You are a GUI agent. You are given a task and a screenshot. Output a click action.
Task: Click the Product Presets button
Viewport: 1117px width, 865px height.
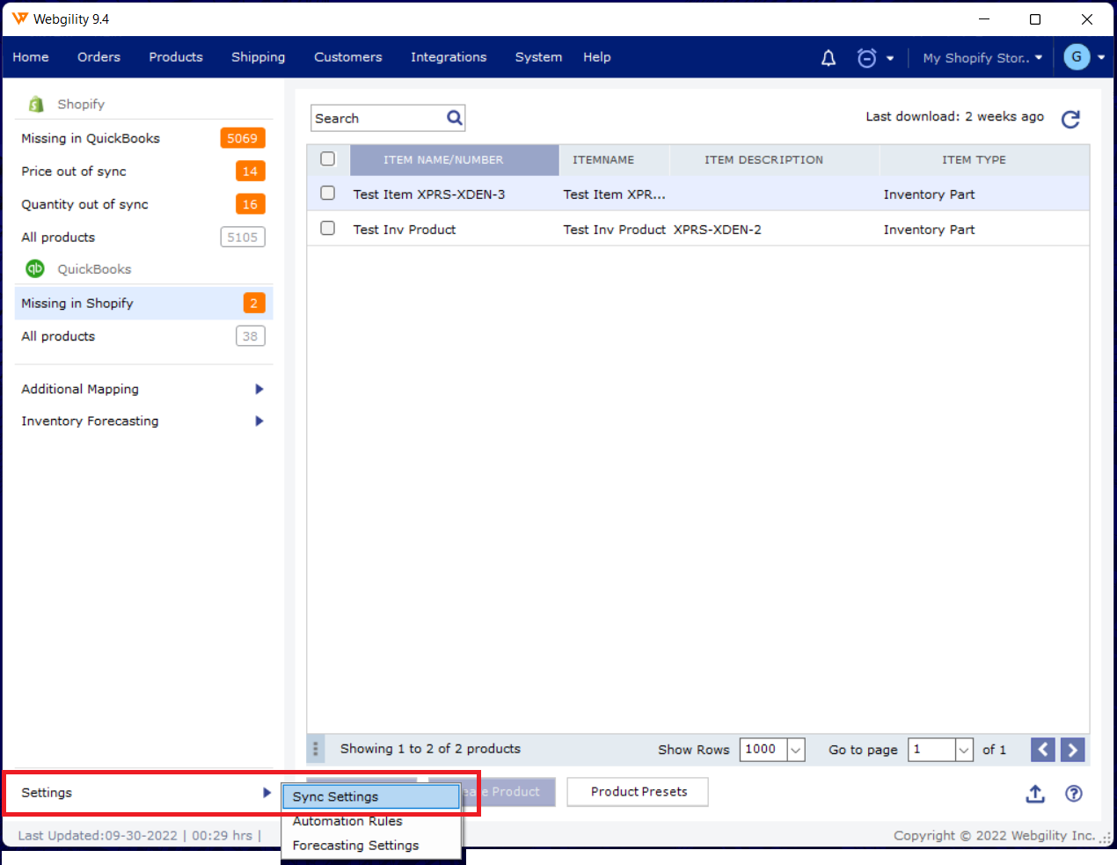pyautogui.click(x=639, y=792)
